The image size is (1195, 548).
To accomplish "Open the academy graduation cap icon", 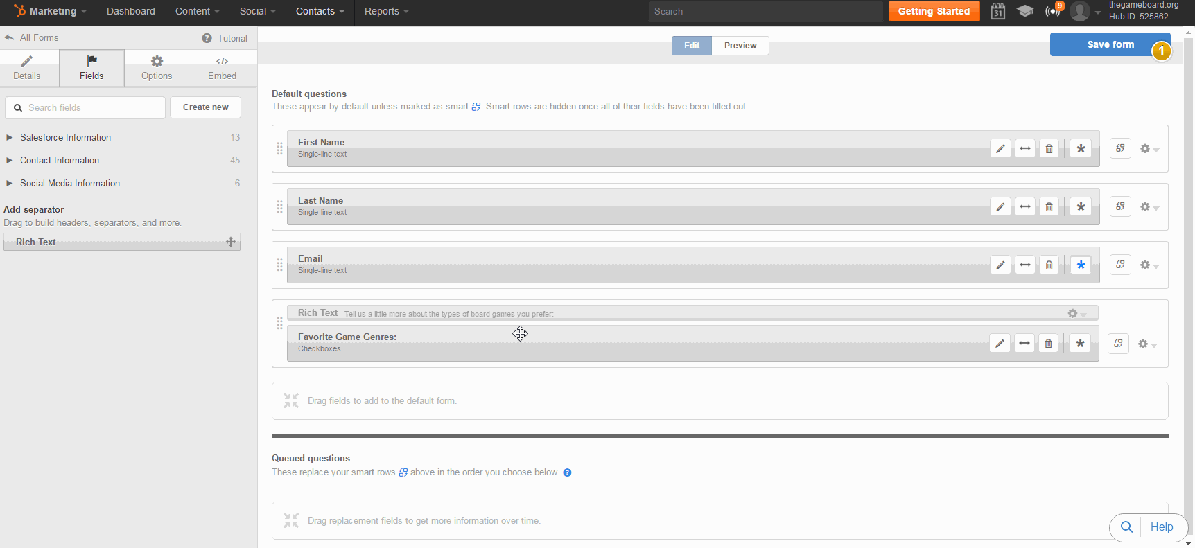I will click(1024, 11).
